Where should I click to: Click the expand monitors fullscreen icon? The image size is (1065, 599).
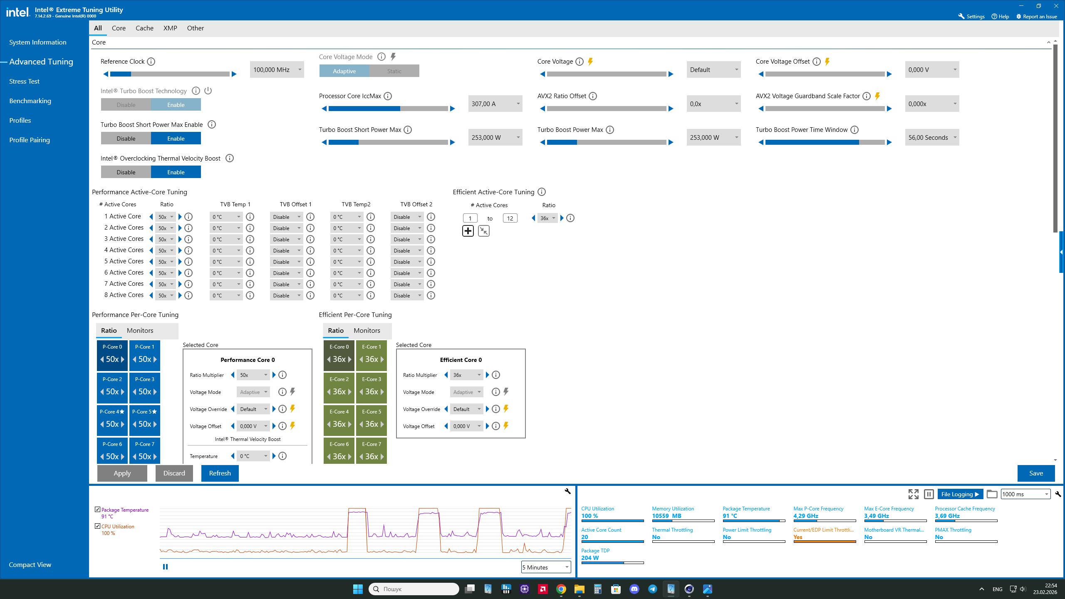[913, 494]
